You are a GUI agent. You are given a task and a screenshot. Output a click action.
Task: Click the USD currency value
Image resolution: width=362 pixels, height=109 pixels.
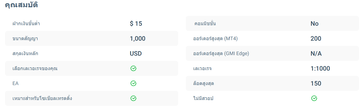[136, 54]
